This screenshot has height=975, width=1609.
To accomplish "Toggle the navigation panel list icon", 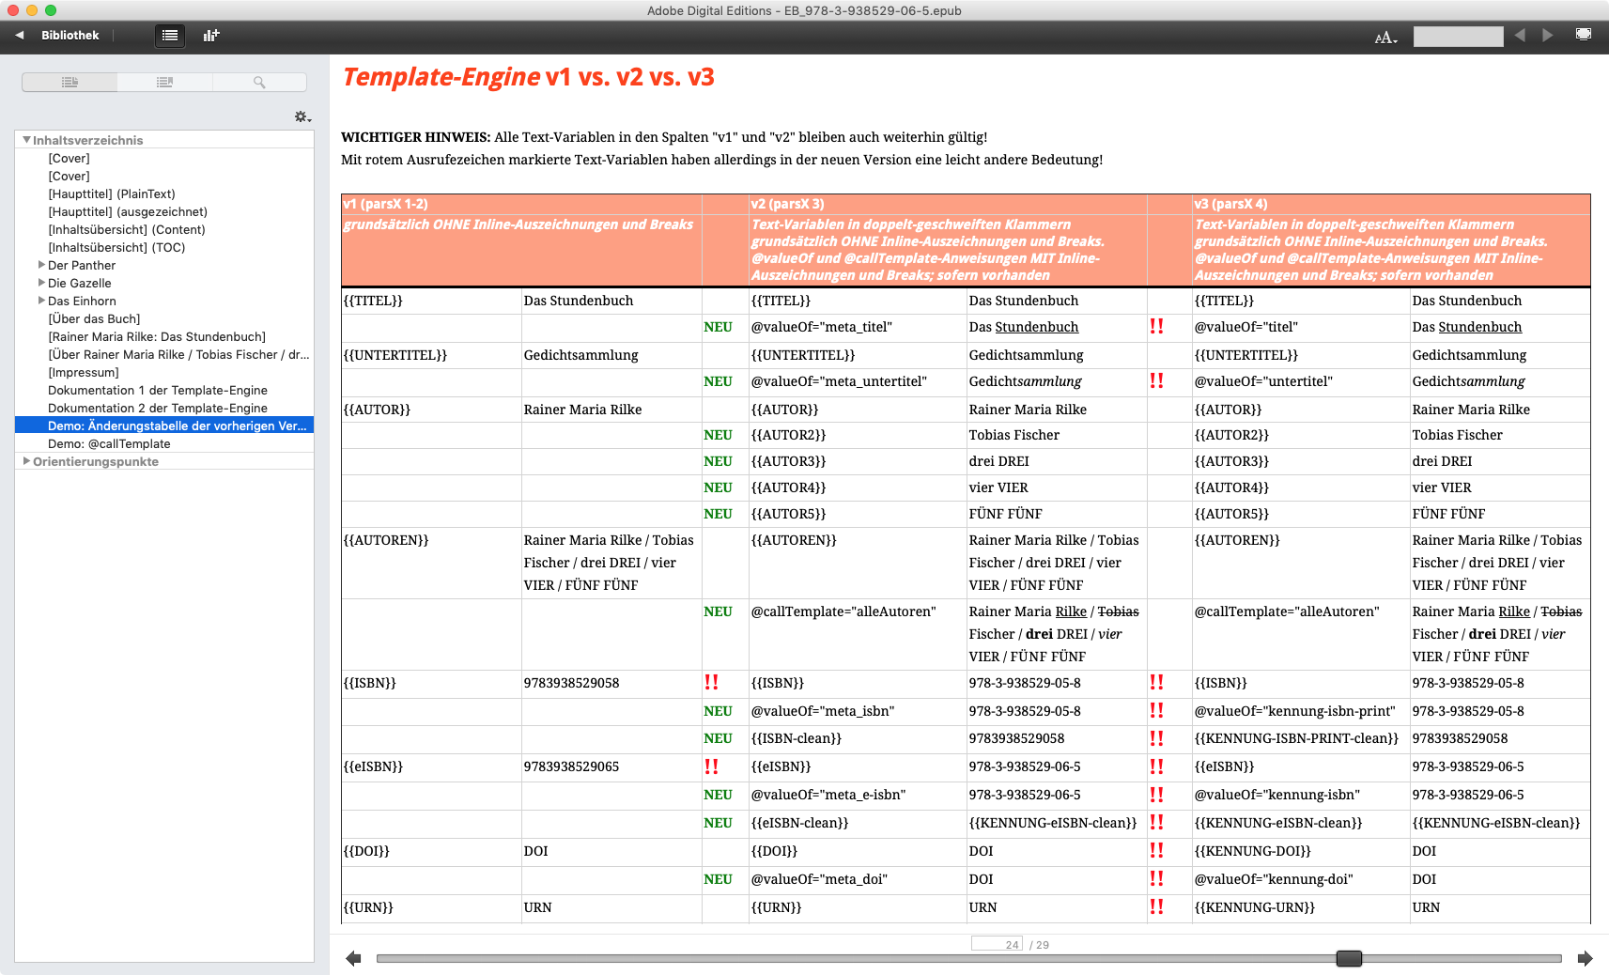I will (170, 36).
